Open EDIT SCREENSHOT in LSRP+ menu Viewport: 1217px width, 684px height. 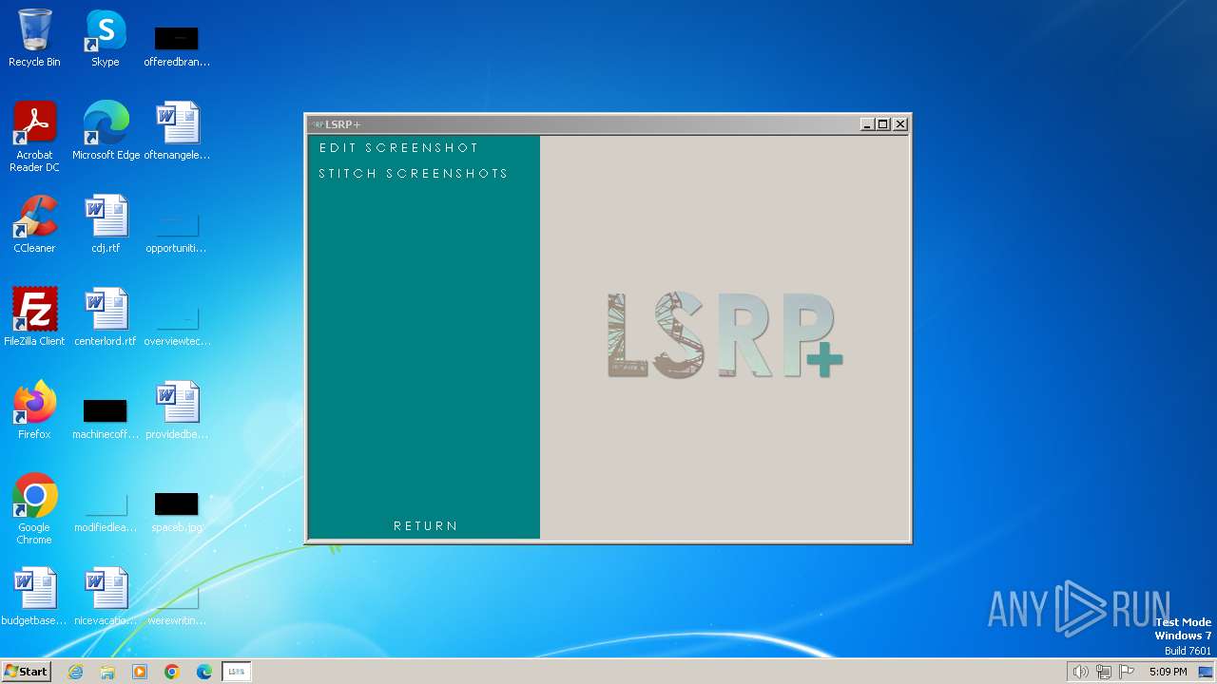point(398,148)
